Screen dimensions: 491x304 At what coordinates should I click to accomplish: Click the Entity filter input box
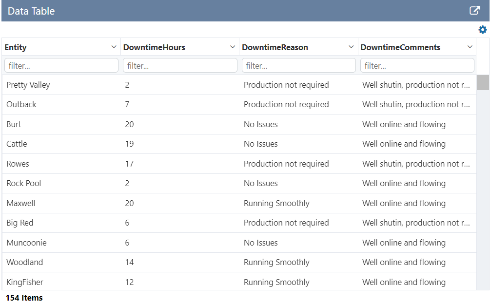click(x=60, y=65)
